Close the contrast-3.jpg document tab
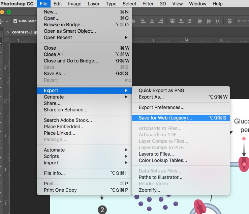The height and width of the screenshot is (214, 249). point(8,32)
